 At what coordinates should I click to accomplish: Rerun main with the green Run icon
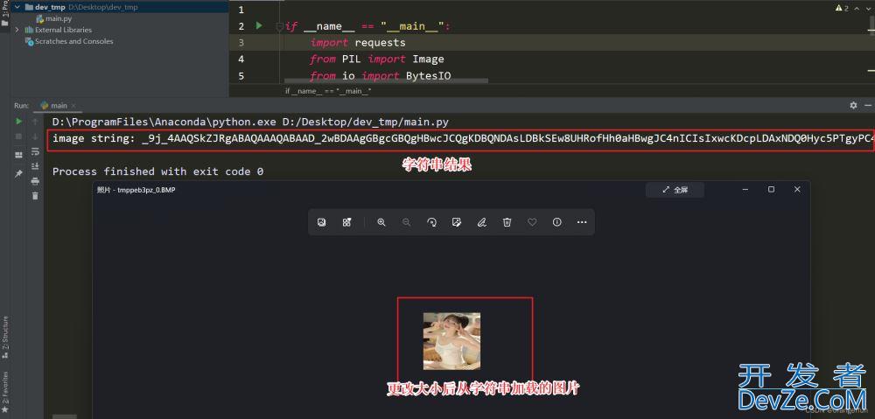(18, 122)
